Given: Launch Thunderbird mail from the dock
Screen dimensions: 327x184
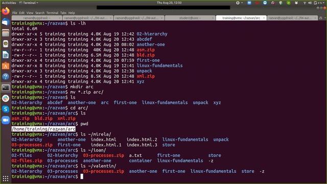Looking at the screenshot, I should 6,22.
